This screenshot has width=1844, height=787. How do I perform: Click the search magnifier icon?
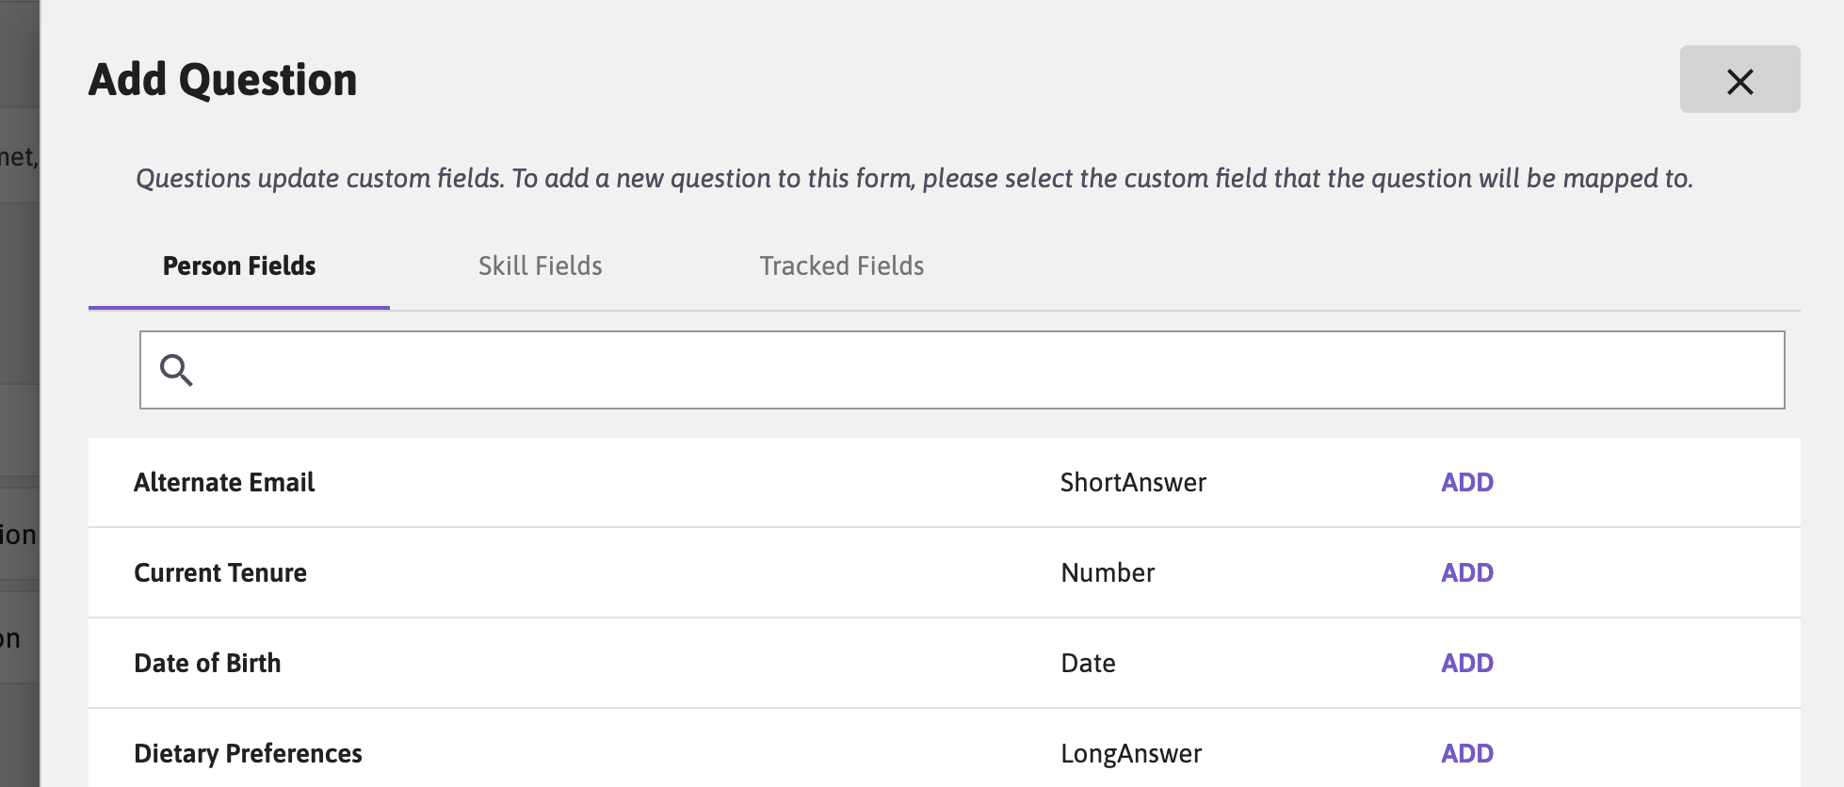pos(177,370)
